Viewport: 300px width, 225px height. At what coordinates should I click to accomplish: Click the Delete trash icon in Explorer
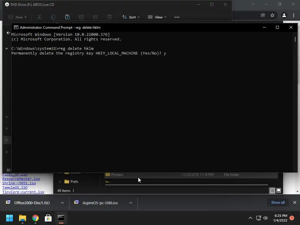110,17
